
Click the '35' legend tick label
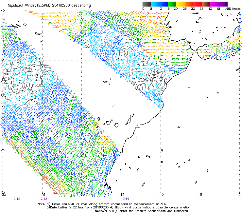[201, 9]
